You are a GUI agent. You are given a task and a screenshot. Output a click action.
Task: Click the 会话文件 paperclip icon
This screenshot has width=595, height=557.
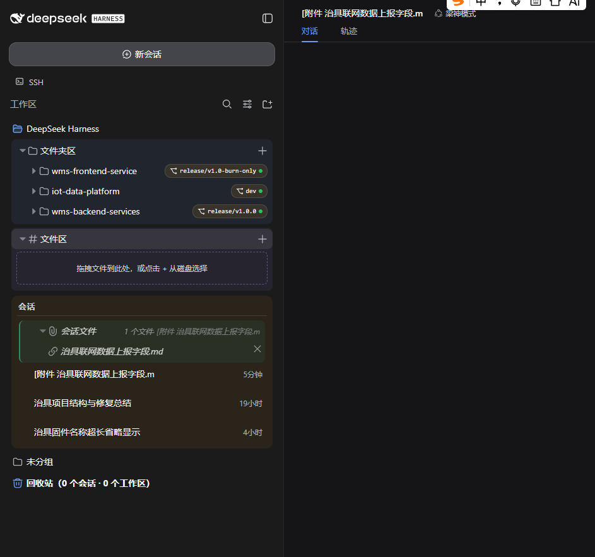pyautogui.click(x=53, y=331)
